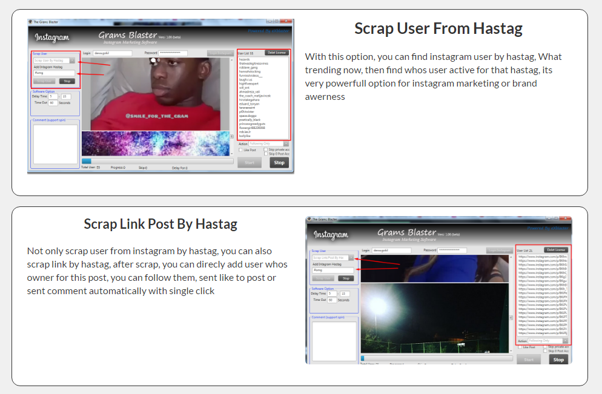This screenshot has width=602, height=394.
Task: Click the #omg hashtag field in Scrap Link Post screenshot
Action: click(x=333, y=270)
